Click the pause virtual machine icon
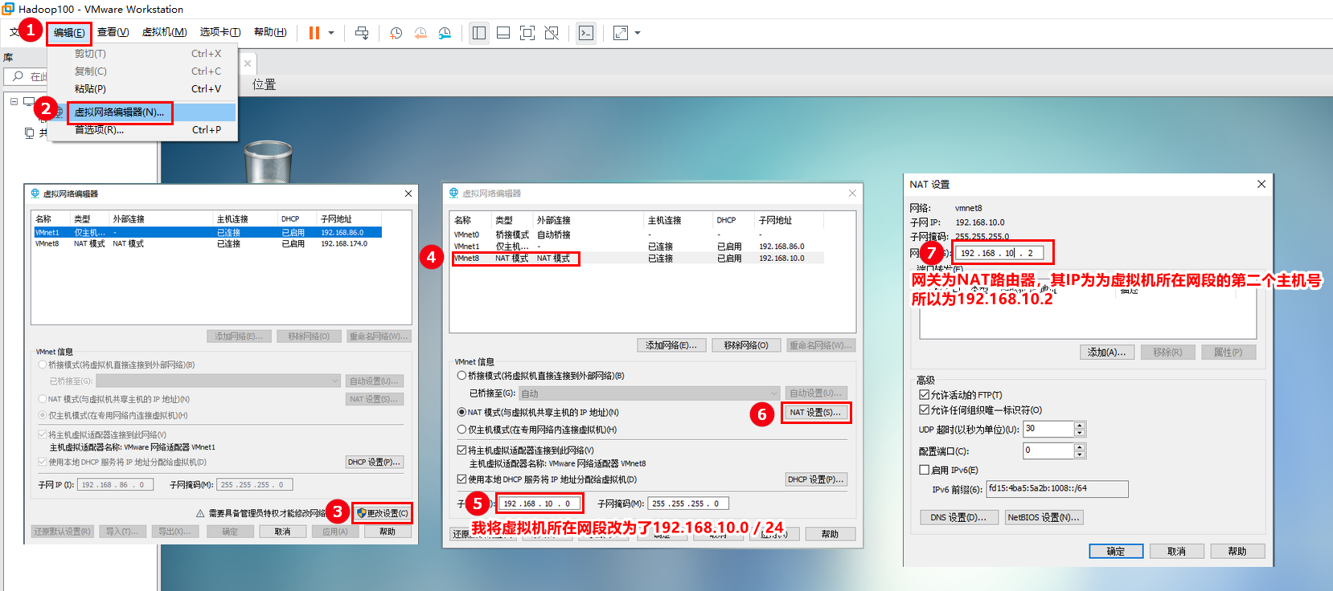Viewport: 1333px width, 591px height. pyautogui.click(x=314, y=33)
